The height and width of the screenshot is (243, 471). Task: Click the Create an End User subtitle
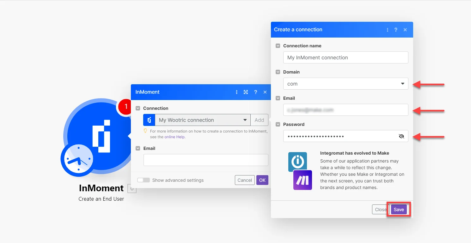point(101,199)
